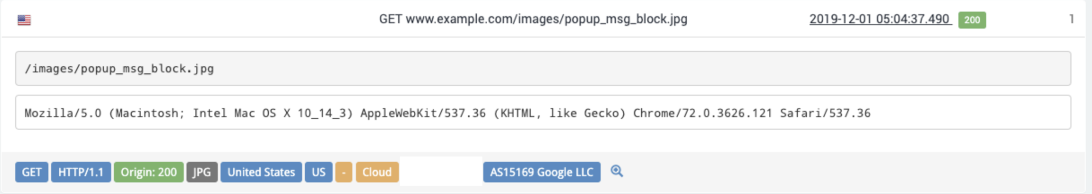
Task: Open the 2019-12-01 05:04:37.490 timestamp link
Action: coord(880,19)
